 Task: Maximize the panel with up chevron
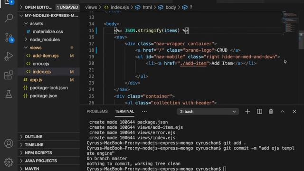283,112
